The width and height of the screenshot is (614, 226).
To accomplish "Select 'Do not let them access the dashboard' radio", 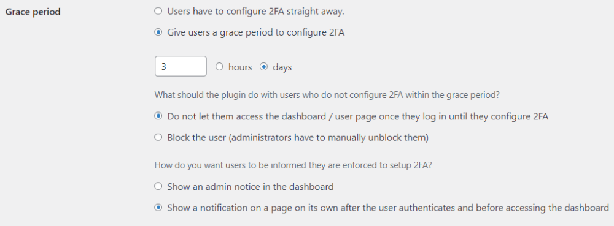I will (x=158, y=116).
